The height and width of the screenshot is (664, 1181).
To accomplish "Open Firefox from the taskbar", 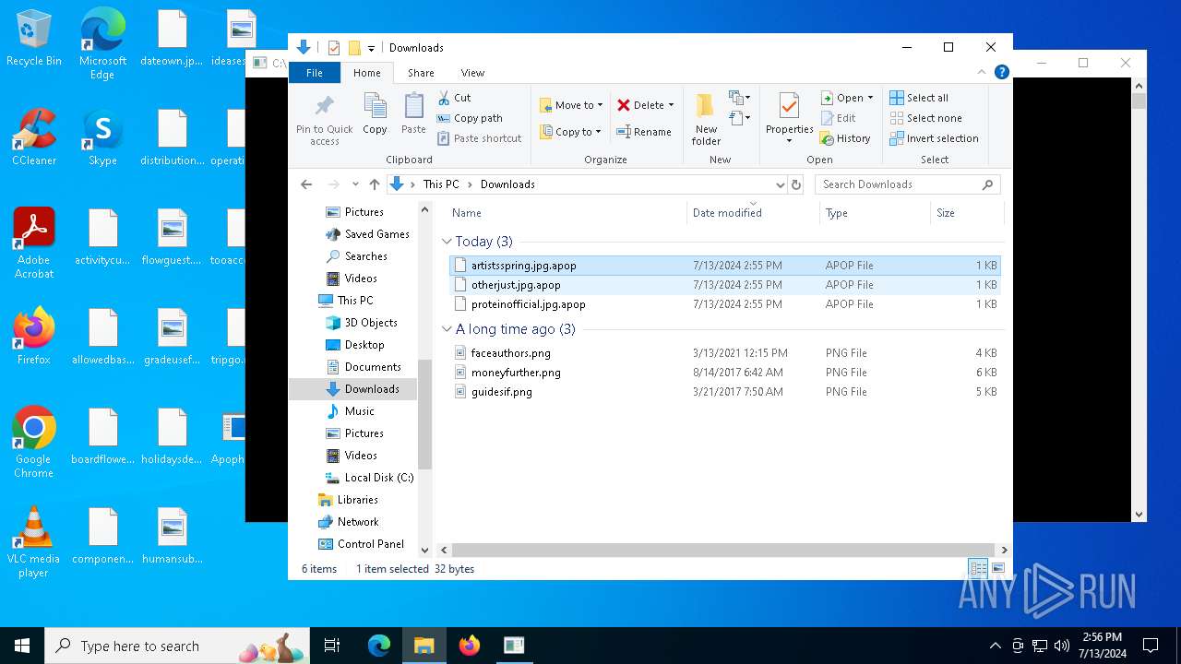I will [470, 646].
